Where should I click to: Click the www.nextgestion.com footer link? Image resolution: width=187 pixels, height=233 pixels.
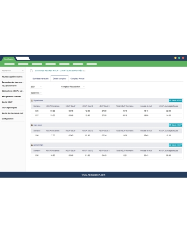(x=93, y=175)
